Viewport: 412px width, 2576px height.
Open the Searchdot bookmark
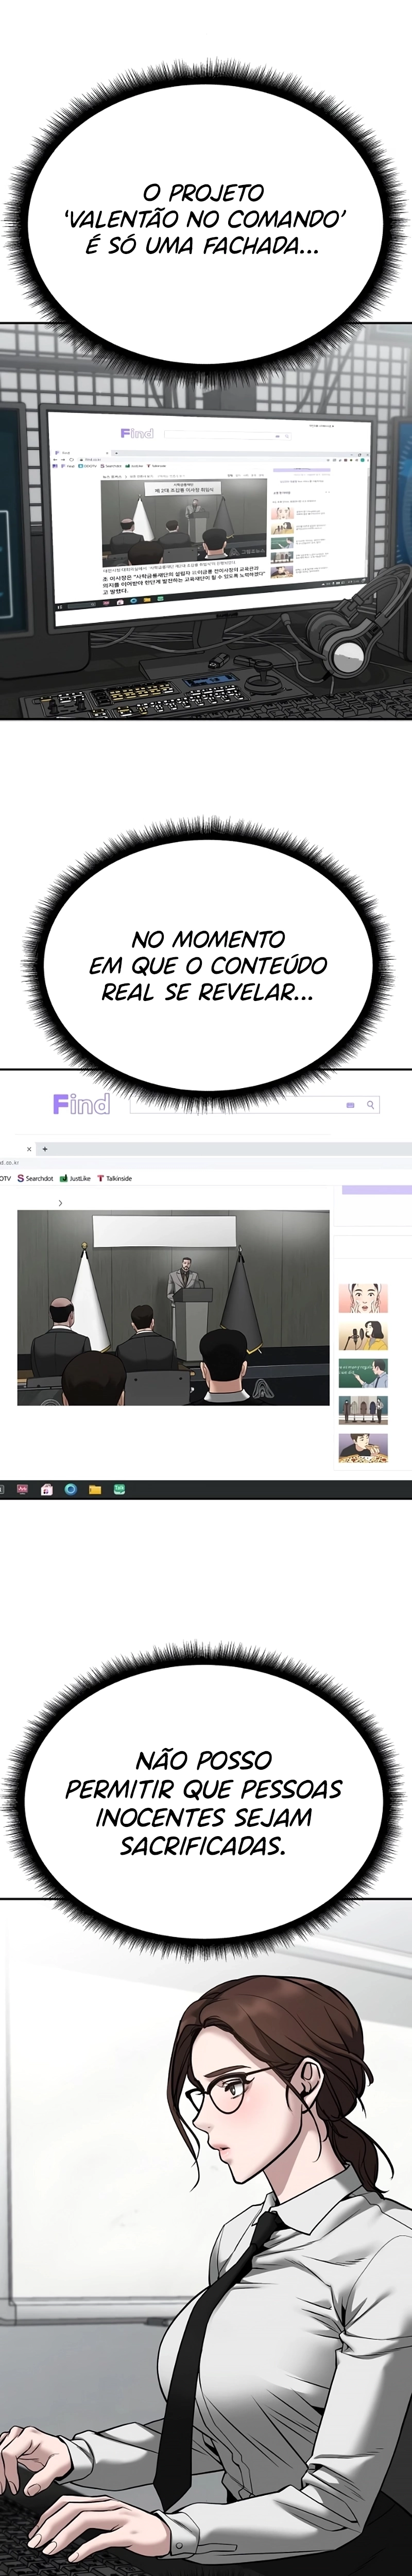click(x=35, y=1178)
